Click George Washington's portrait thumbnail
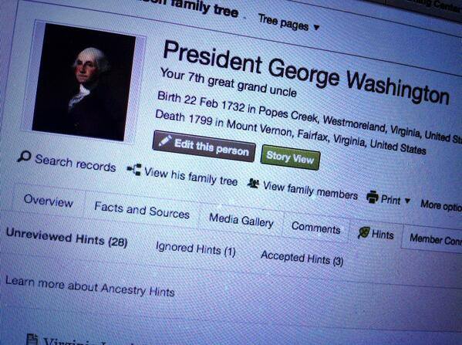The image size is (462, 345). 83,82
